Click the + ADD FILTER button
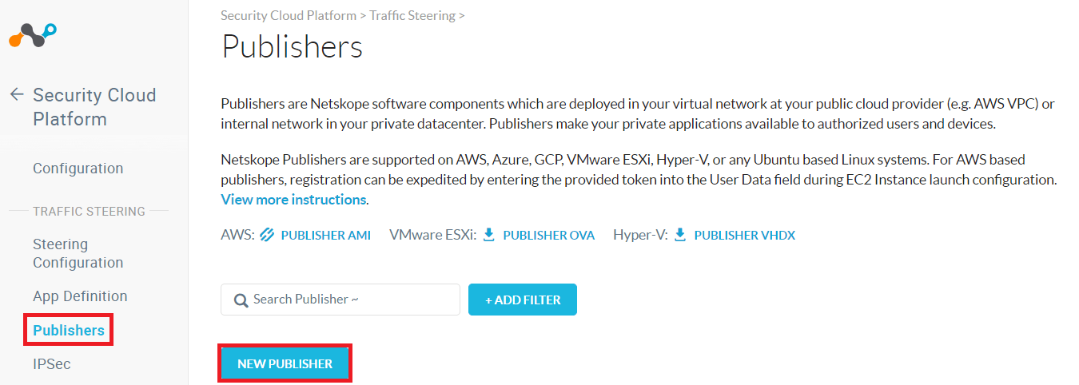This screenshot has width=1079, height=385. pos(523,300)
